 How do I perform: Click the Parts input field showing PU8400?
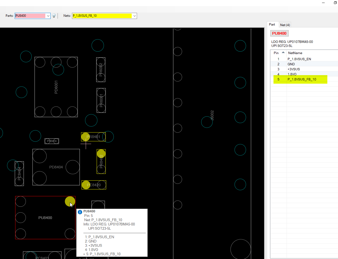(30, 16)
